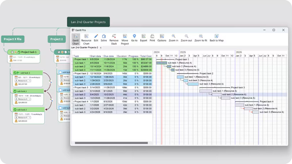292x164 pixels.
Task: Return with Back to Map
Action: 216,38
